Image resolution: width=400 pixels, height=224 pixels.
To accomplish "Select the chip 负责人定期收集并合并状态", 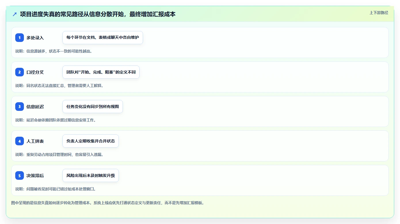I will (91, 141).
